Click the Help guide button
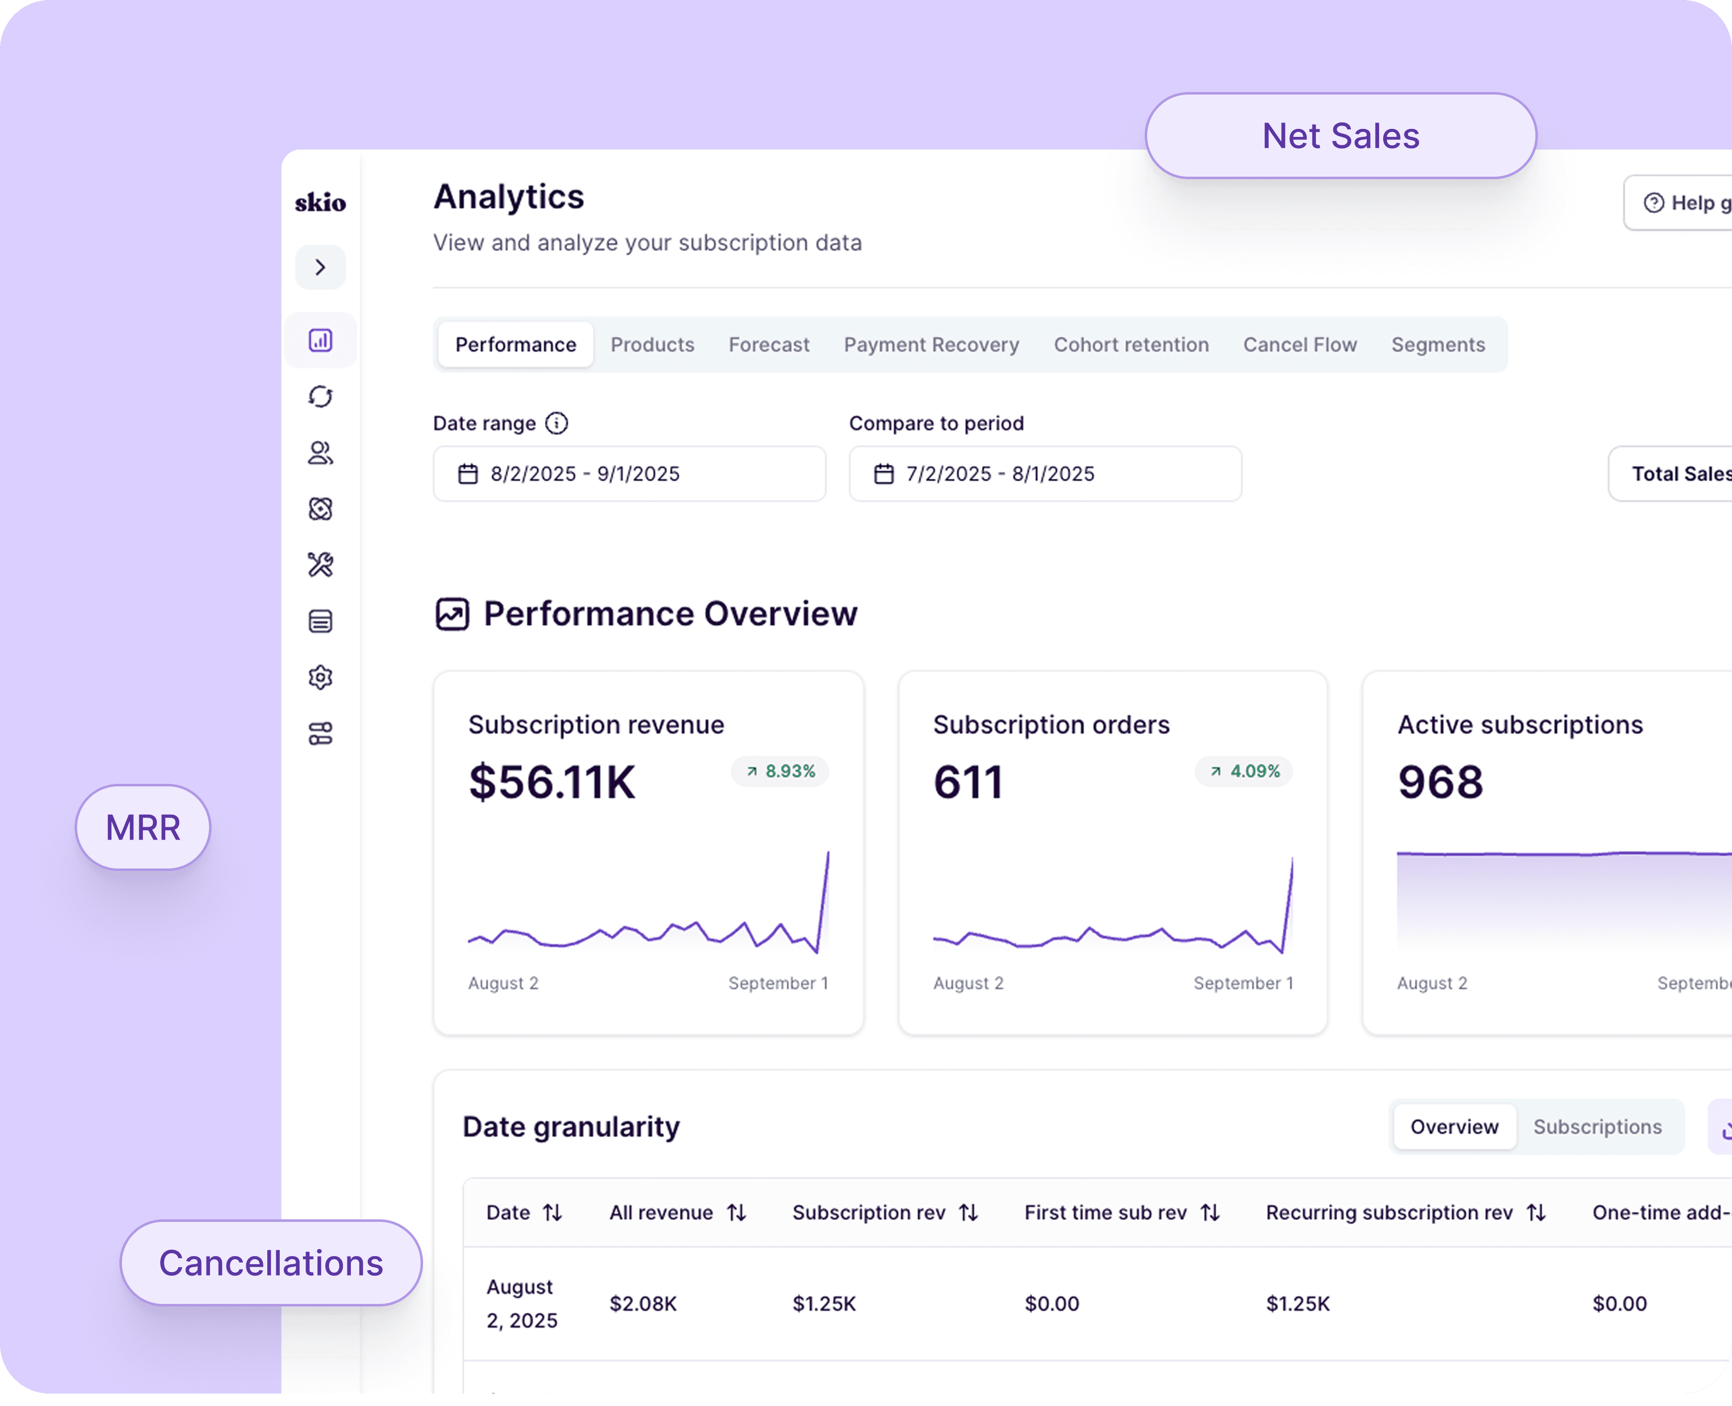Screen dimensions: 1732x1406 (x=1680, y=203)
